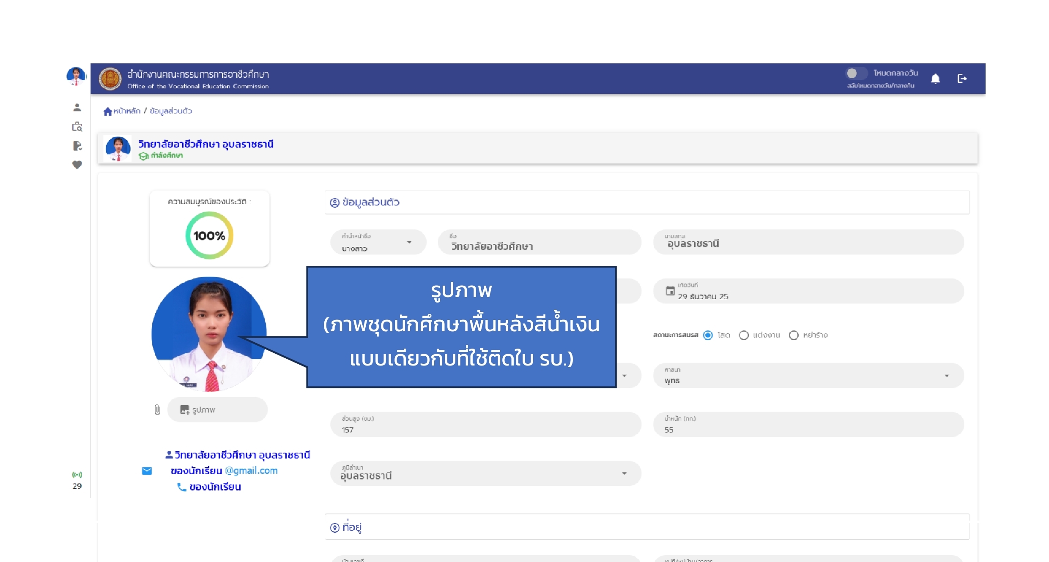Click the college name heading in banner

tap(205, 144)
